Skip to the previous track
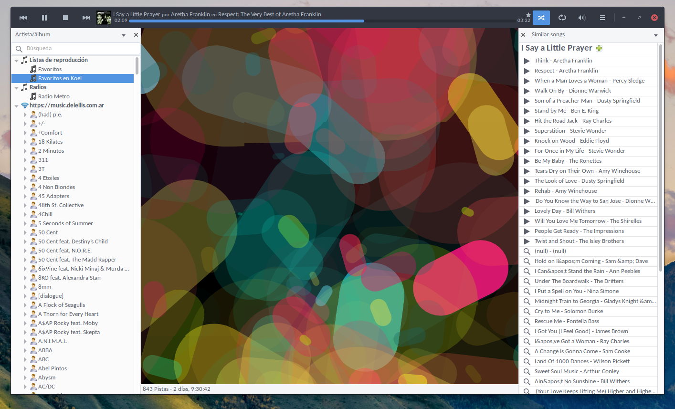The image size is (675, 409). pyautogui.click(x=23, y=18)
